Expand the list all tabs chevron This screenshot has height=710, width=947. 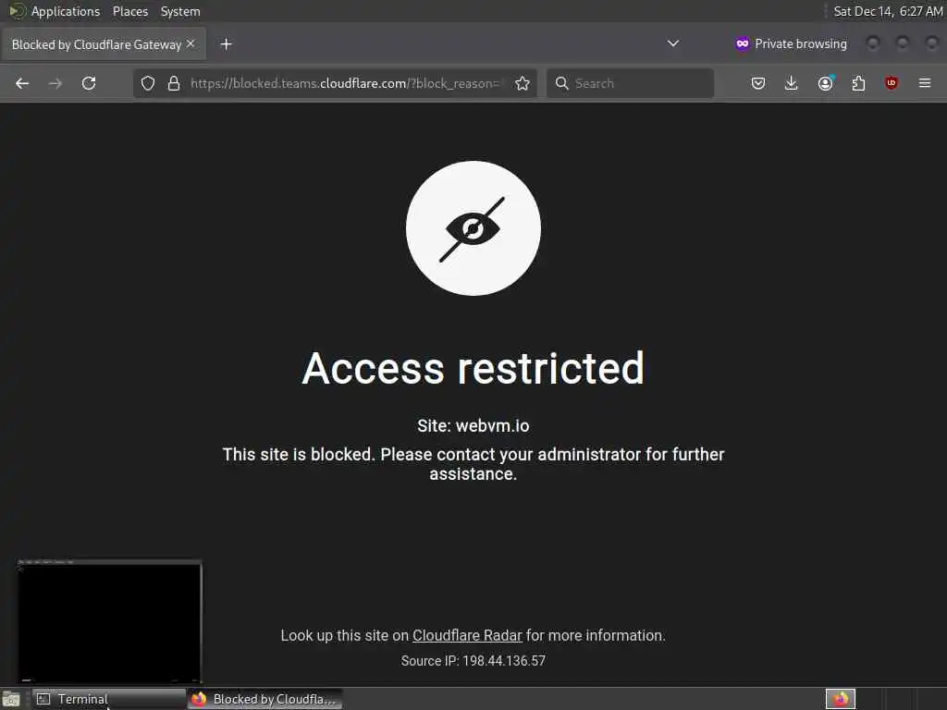(x=673, y=43)
